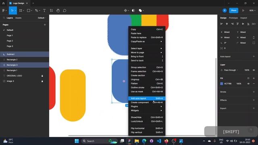Expand Widgets submenu

point(147,110)
